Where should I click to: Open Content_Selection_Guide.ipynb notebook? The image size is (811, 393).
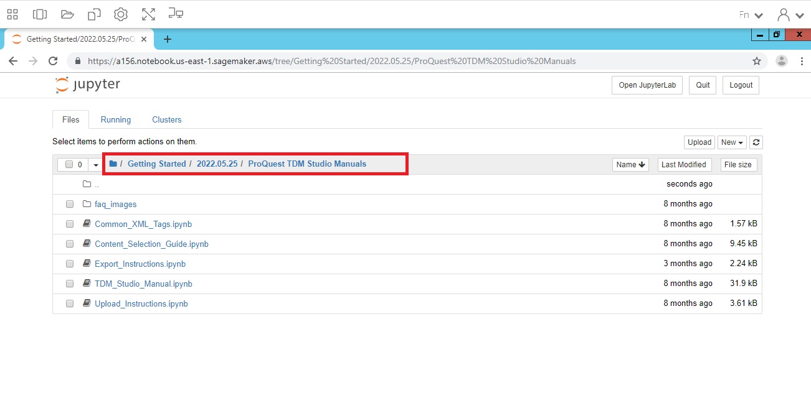[x=151, y=244]
